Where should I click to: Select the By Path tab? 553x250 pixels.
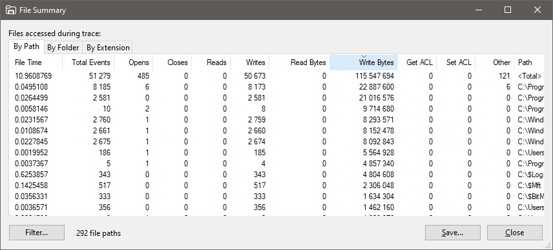tap(26, 46)
